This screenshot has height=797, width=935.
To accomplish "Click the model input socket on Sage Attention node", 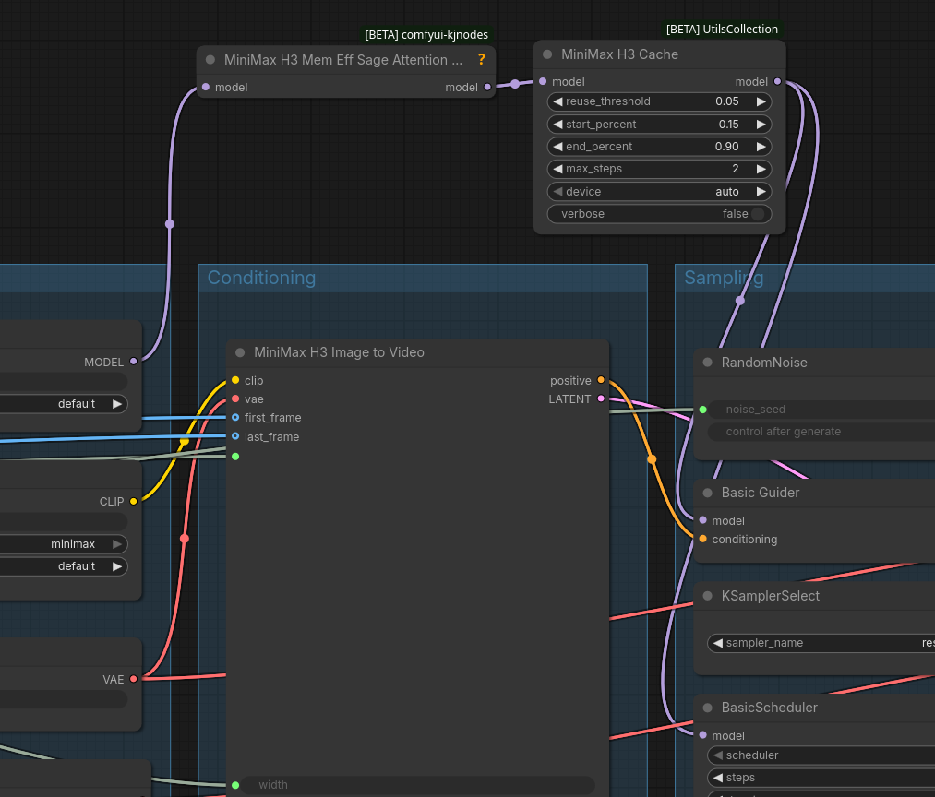I will [x=206, y=87].
